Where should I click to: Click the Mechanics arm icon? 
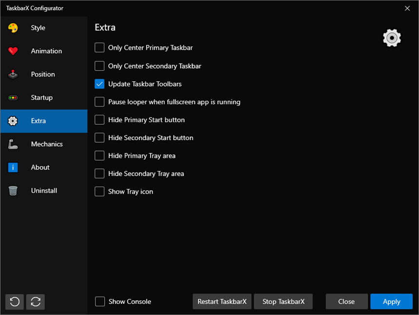[13, 144]
